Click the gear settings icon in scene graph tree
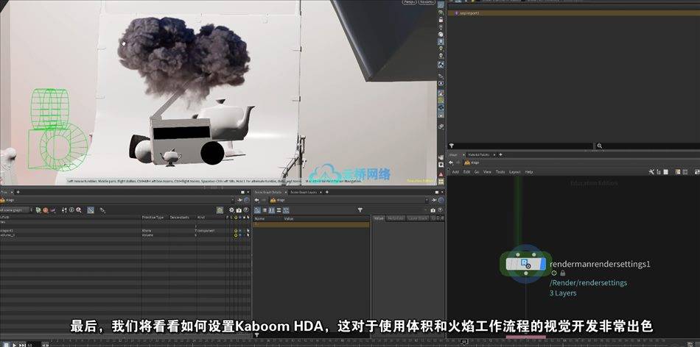This screenshot has height=347, width=700. pyautogui.click(x=231, y=210)
